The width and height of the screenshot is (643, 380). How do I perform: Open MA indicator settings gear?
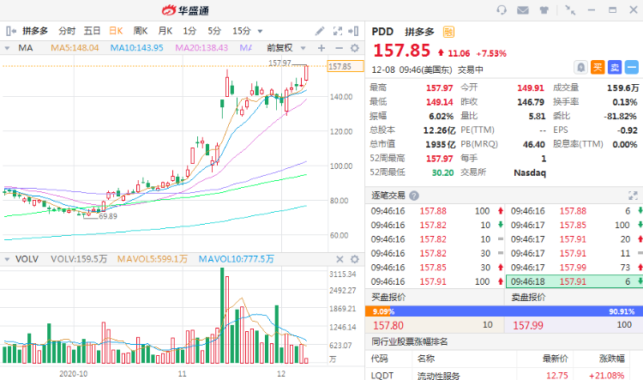pos(353,48)
